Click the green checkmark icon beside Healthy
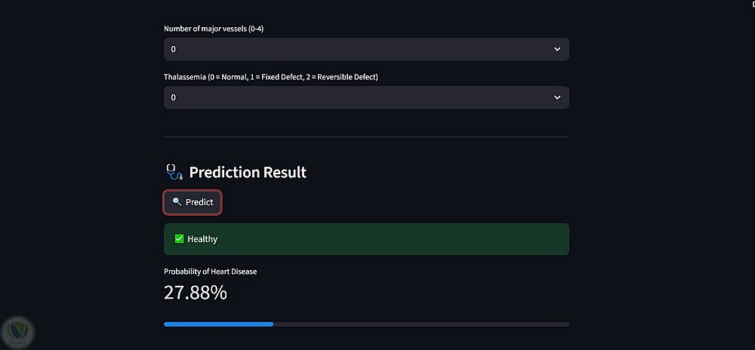The width and height of the screenshot is (755, 350). coord(180,239)
